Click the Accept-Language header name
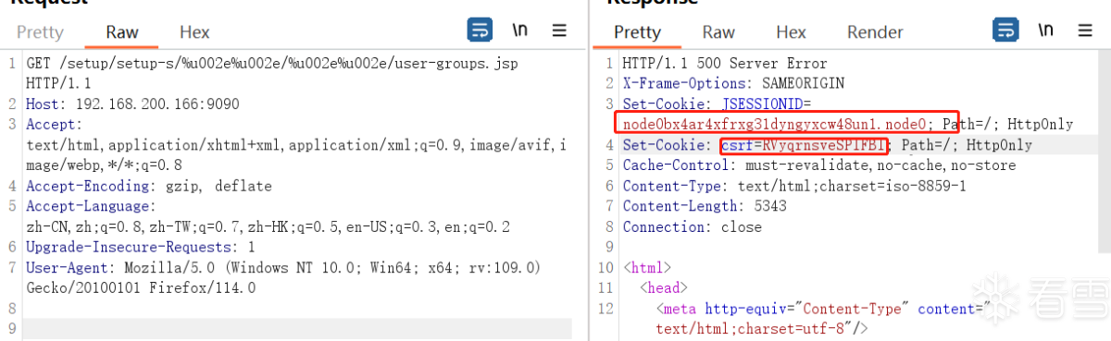 91,206
